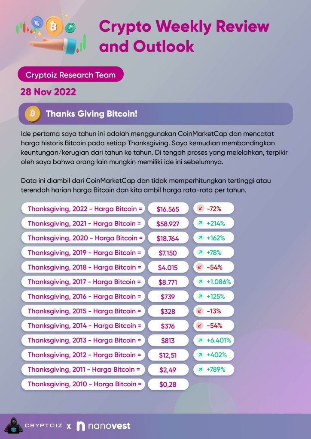The width and height of the screenshot is (311, 439).
Task: Click the green up arrow beside +6.401%
Action: tap(200, 340)
